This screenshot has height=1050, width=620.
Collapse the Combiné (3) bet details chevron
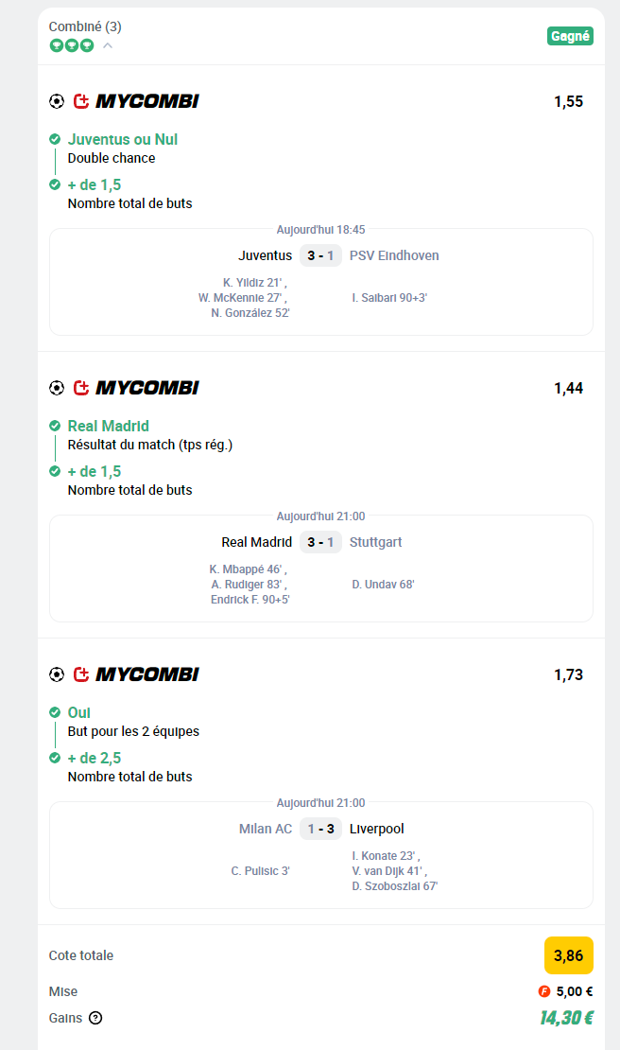[x=108, y=45]
